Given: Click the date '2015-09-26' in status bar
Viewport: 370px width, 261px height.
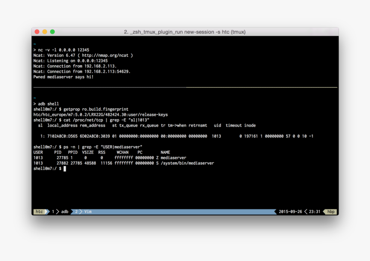Looking at the screenshot, I should pyautogui.click(x=290, y=212).
